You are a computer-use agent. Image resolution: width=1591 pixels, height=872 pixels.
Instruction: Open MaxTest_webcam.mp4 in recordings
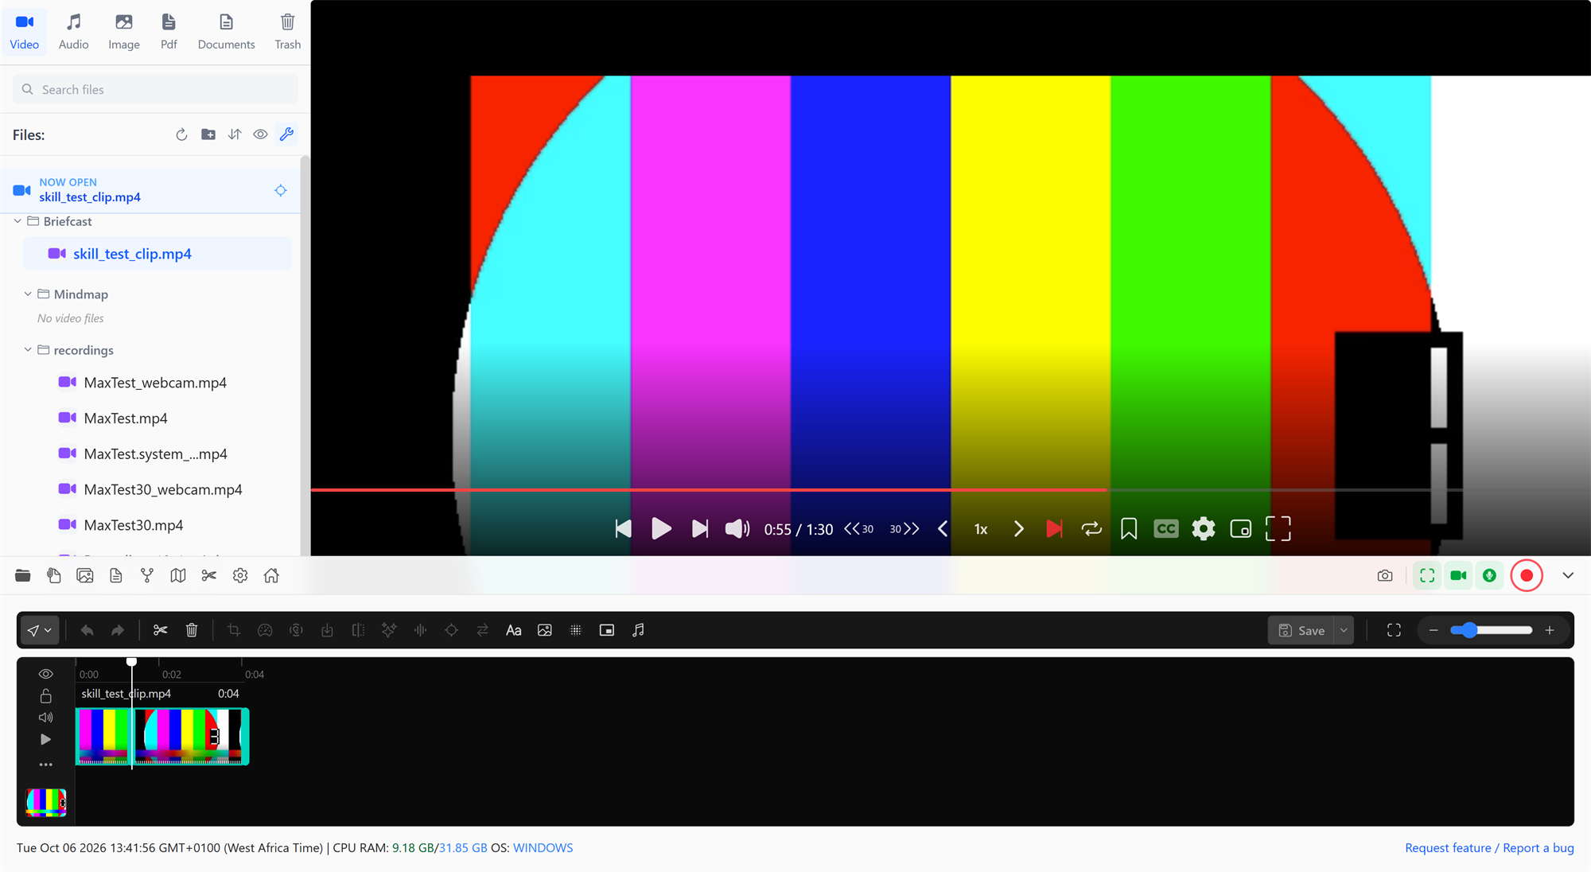[155, 383]
